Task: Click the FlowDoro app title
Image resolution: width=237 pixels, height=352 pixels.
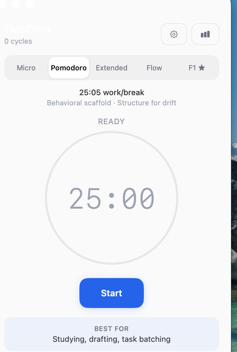Action: (27, 29)
